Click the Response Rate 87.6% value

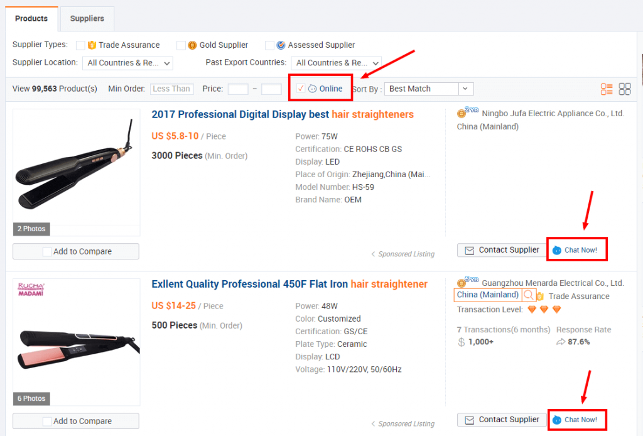point(578,342)
